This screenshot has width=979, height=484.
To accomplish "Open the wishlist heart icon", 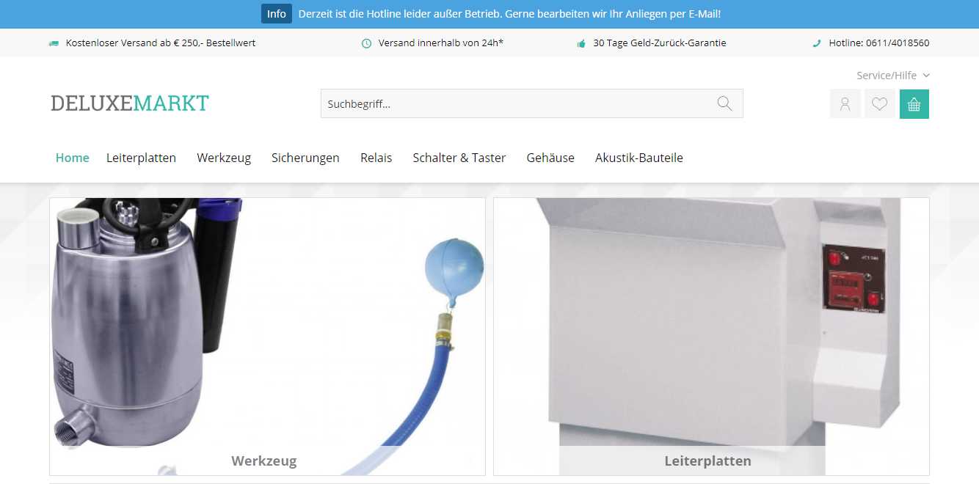I will click(x=879, y=104).
